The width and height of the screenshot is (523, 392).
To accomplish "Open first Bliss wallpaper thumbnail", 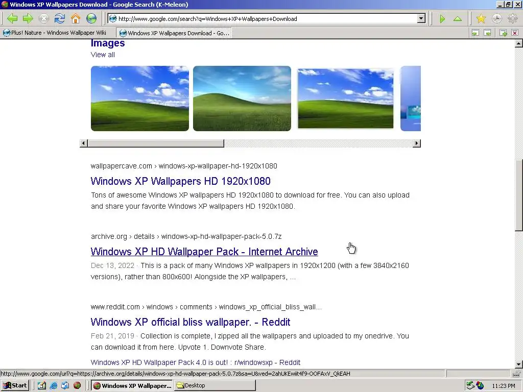I will (140, 99).
